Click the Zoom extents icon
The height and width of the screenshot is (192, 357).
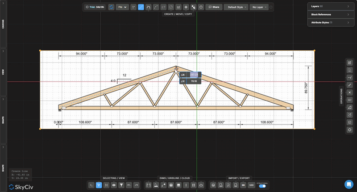[106, 185]
